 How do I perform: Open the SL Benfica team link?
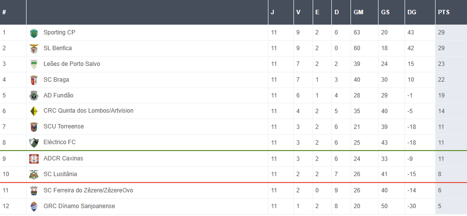pyautogui.click(x=58, y=48)
